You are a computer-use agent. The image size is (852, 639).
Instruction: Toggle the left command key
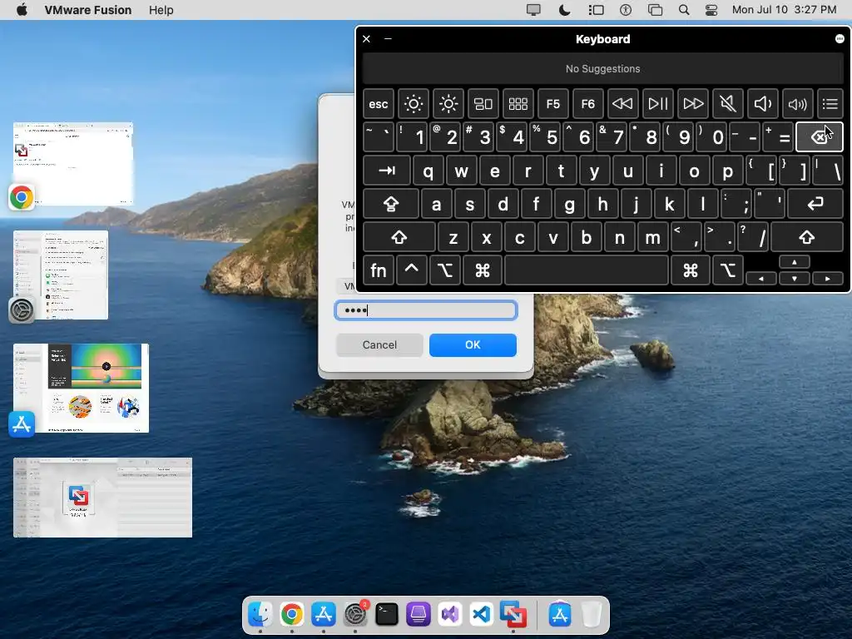tap(483, 270)
